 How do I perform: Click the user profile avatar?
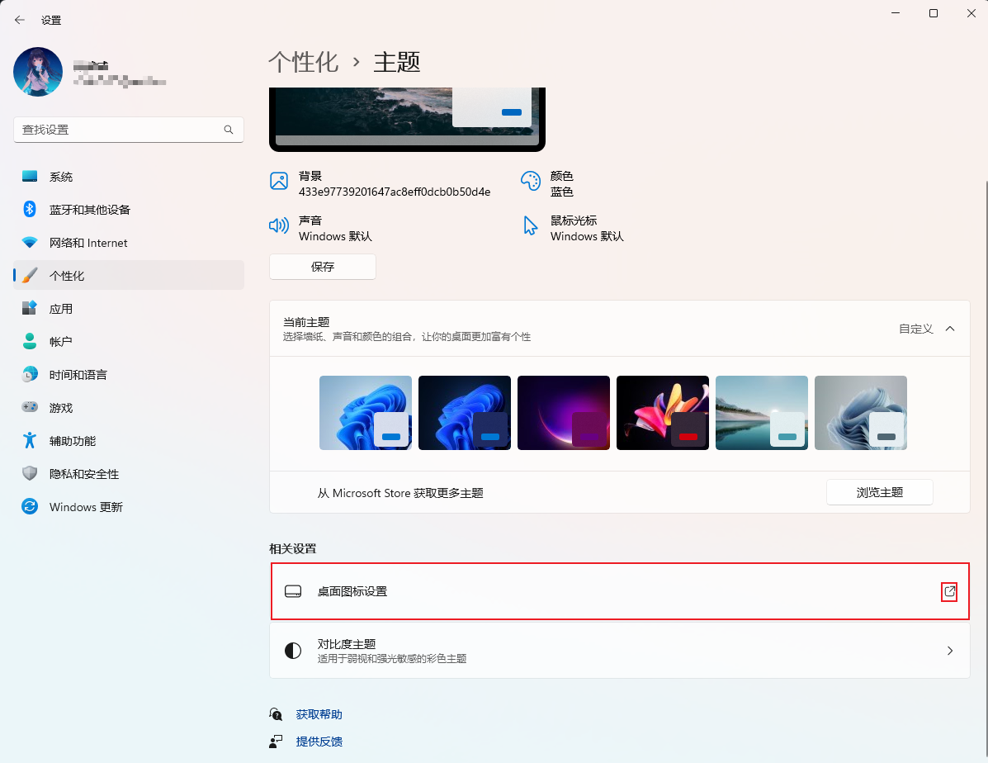click(38, 72)
